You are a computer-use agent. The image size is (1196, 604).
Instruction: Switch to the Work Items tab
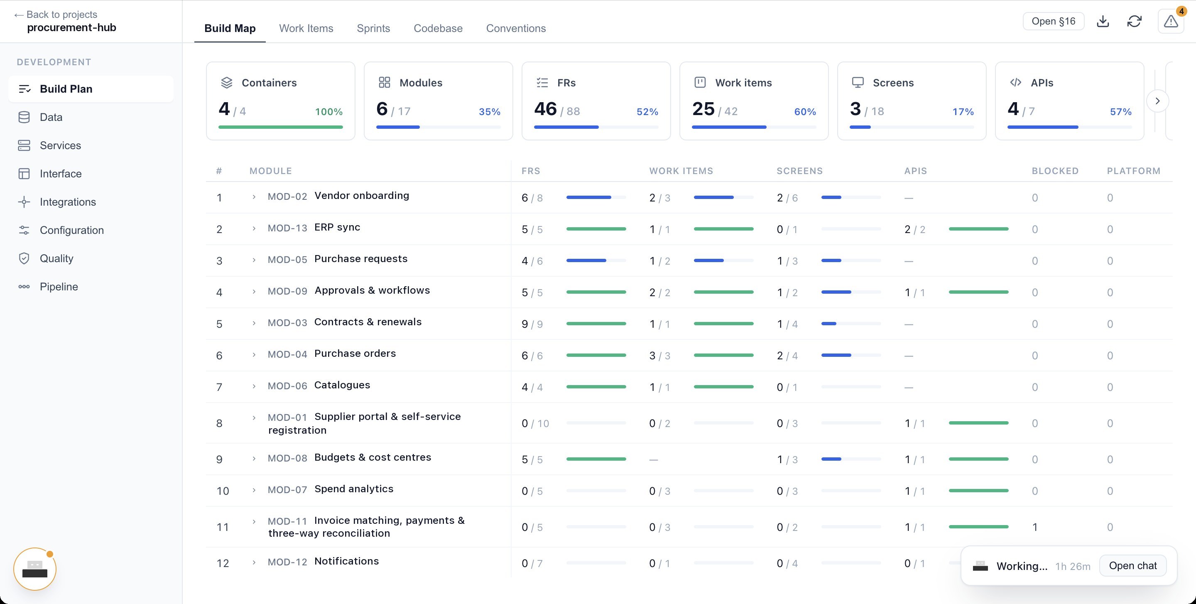pyautogui.click(x=306, y=28)
